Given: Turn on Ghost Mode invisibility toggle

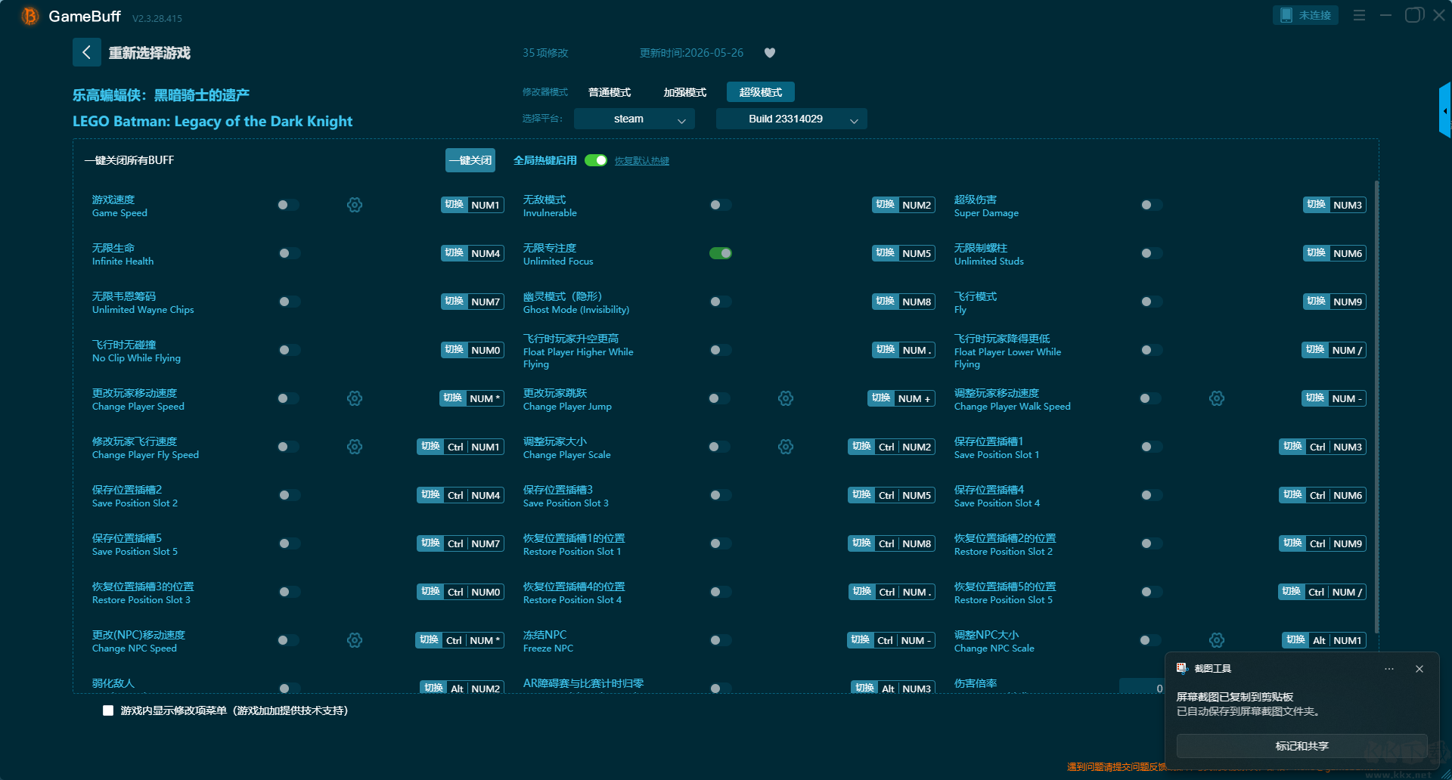Looking at the screenshot, I should (720, 302).
